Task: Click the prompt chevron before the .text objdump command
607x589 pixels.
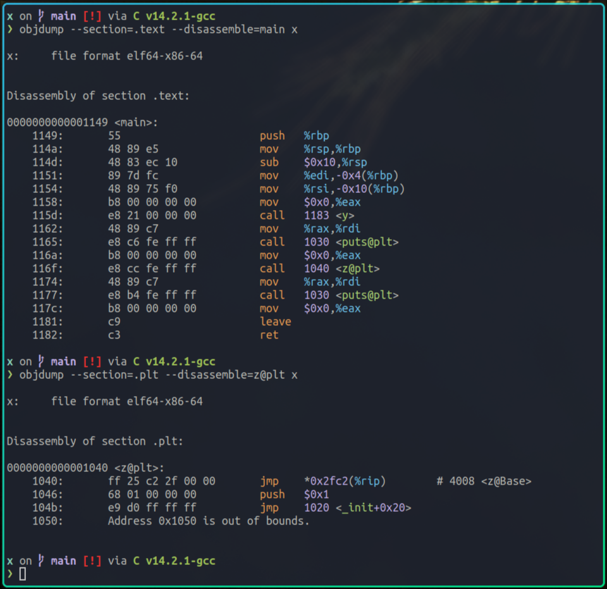Action: point(10,30)
